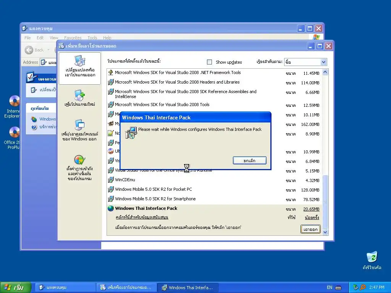
Task: Click the Cancel button in Thai Interface Pack dialog
Action: 250,161
